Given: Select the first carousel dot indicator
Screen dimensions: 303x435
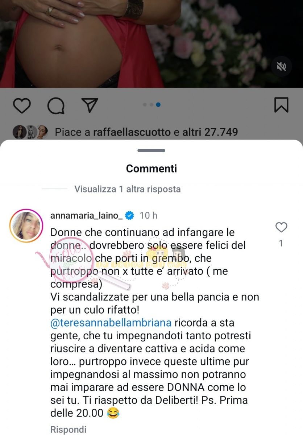Looking at the screenshot, I should (x=145, y=105).
